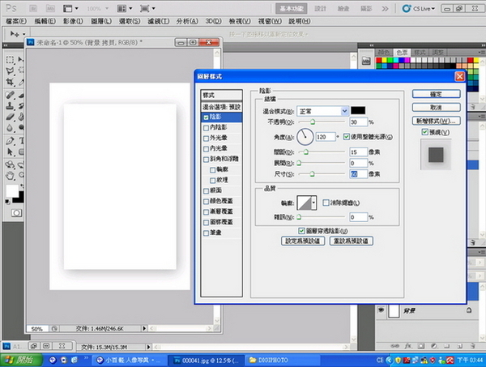486x367 pixels.
Task: Click the 取消 button
Action: pos(436,108)
